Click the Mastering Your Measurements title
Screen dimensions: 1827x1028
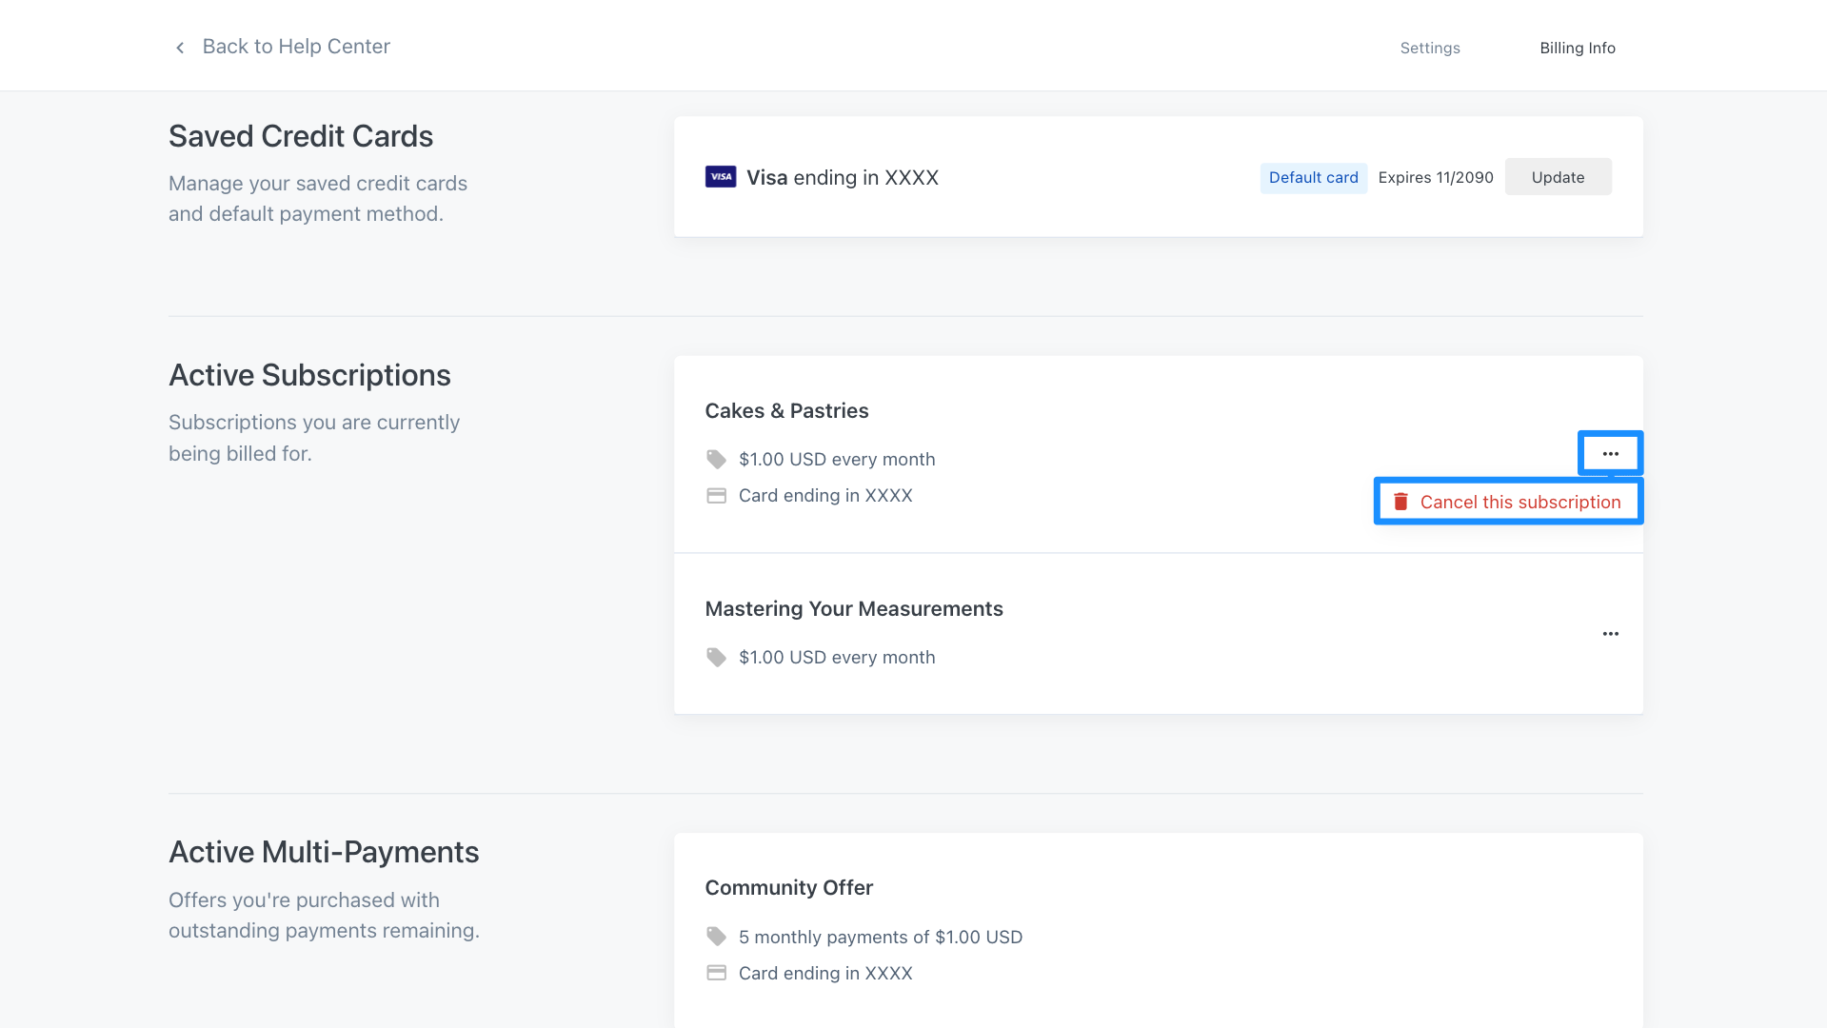[x=853, y=609]
